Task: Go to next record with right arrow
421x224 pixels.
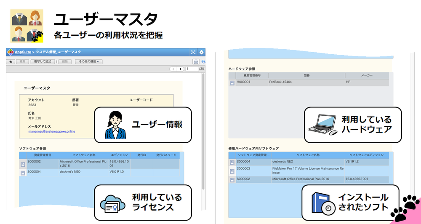Action: coord(181,69)
